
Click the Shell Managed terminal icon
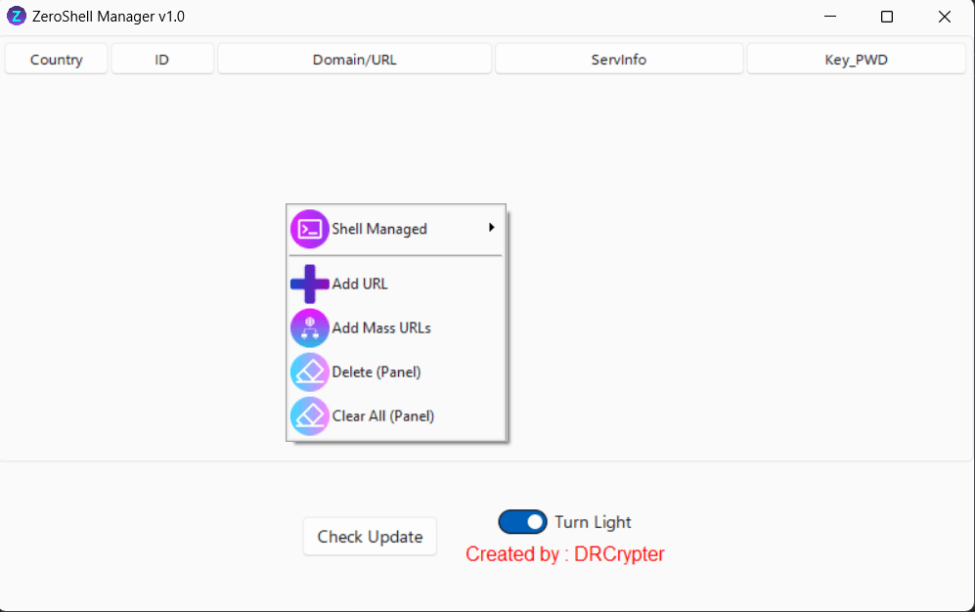[x=310, y=230]
